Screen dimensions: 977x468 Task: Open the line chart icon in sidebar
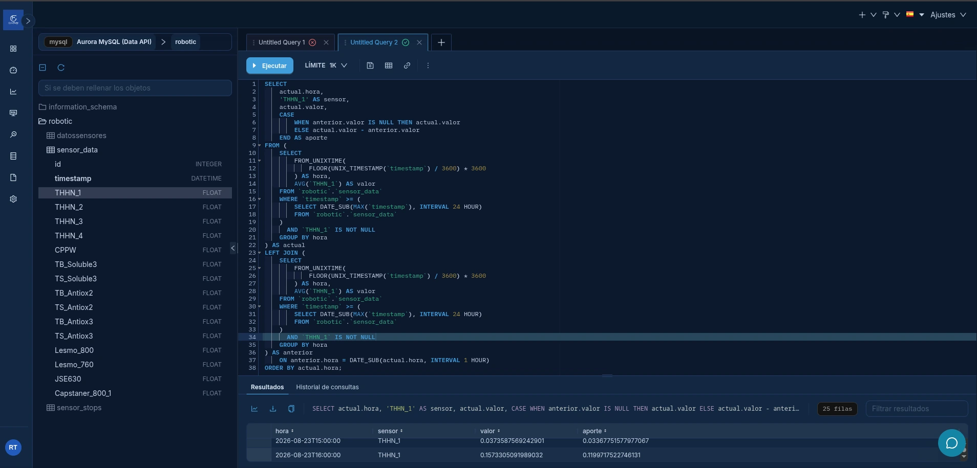[13, 92]
